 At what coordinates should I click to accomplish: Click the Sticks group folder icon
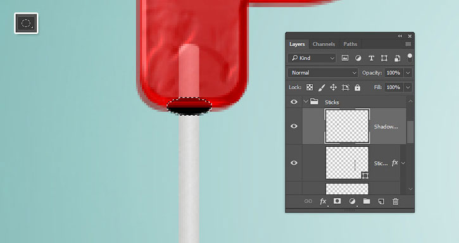pos(315,102)
